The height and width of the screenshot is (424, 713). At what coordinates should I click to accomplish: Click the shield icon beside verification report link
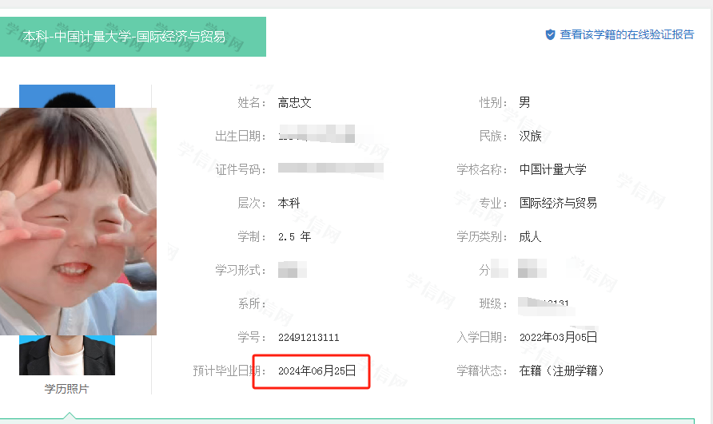coord(550,34)
